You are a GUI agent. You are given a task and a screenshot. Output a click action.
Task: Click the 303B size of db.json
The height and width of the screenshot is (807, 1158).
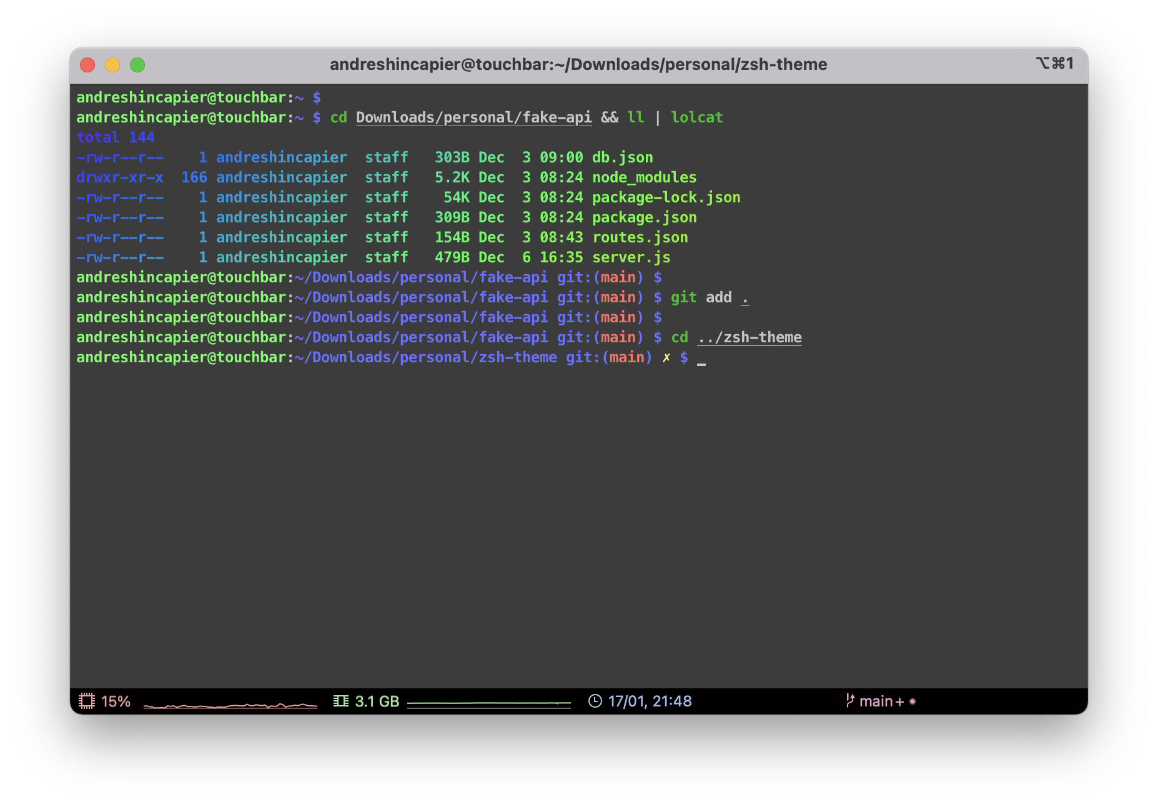coord(452,157)
